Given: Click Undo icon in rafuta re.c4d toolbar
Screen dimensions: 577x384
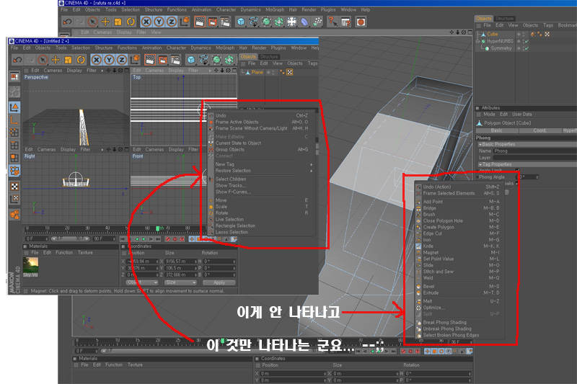Looking at the screenshot, I should [67, 22].
